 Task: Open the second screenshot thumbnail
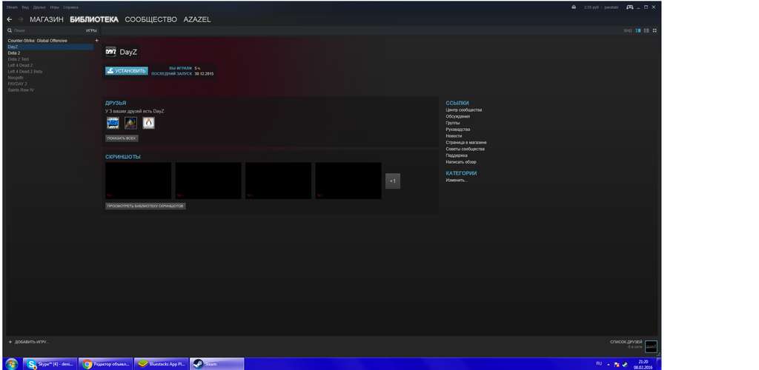208,181
